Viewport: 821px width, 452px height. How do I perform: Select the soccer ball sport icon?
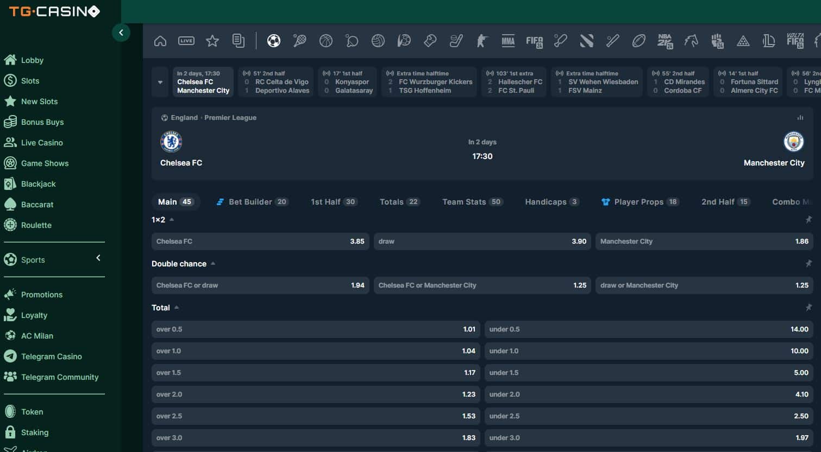[x=274, y=41]
